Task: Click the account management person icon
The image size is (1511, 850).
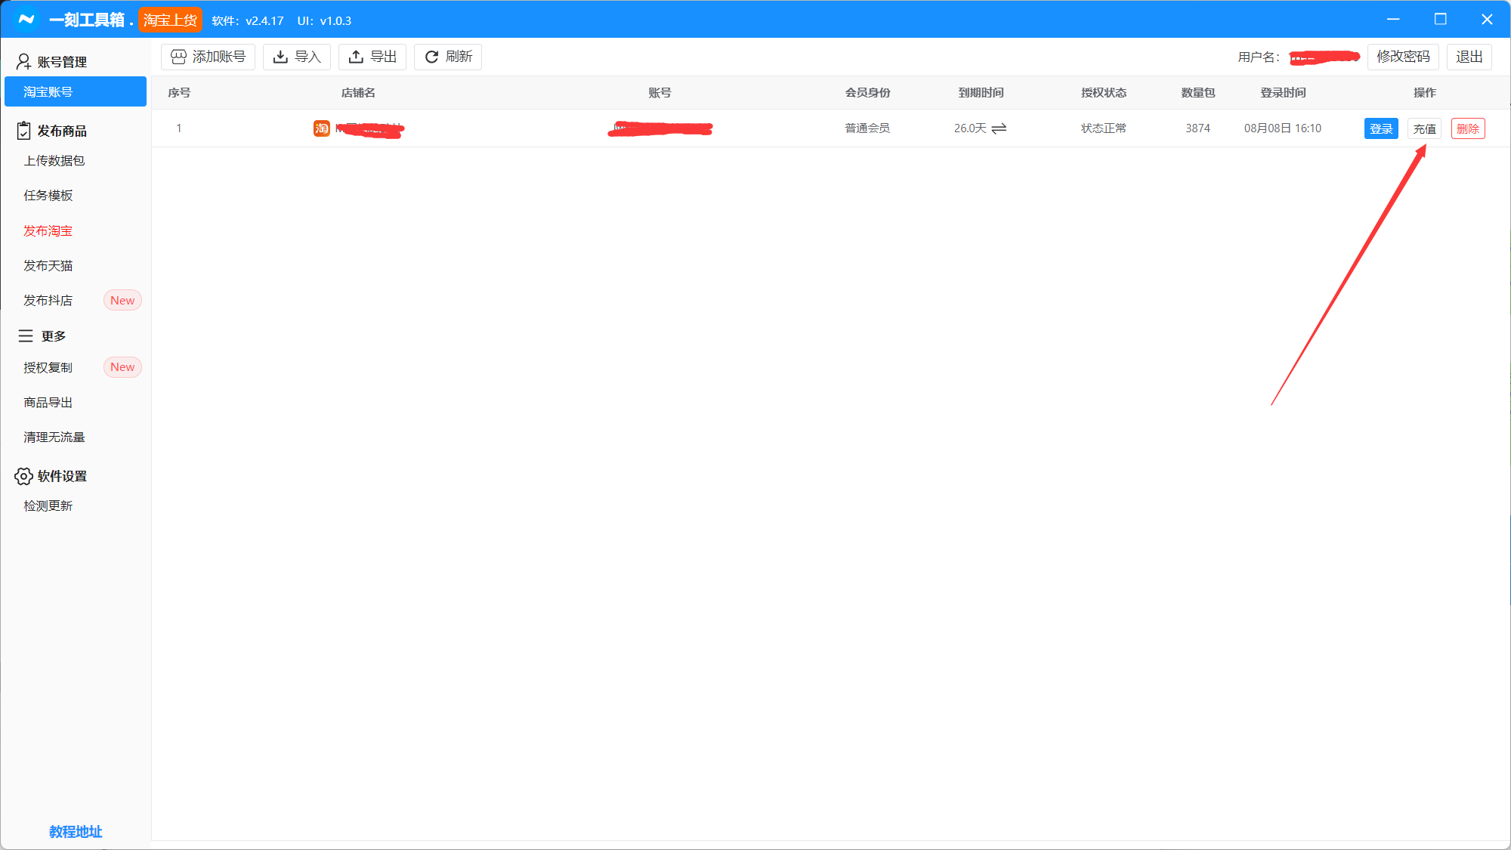Action: click(23, 61)
